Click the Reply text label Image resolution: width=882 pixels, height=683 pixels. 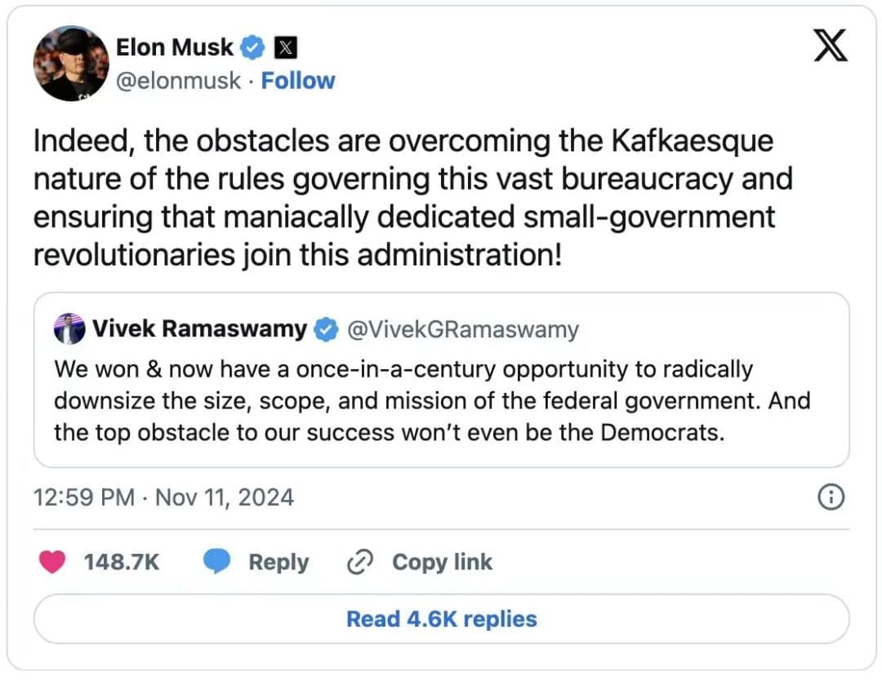[x=278, y=562]
